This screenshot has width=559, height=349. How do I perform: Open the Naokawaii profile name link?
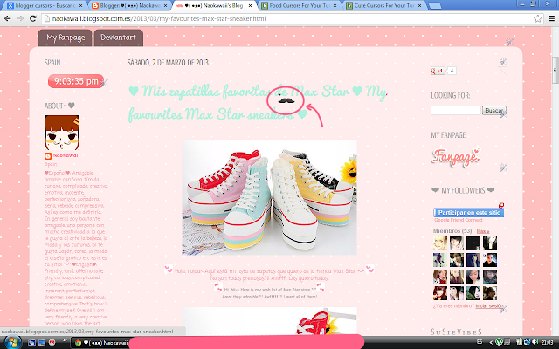pos(66,155)
